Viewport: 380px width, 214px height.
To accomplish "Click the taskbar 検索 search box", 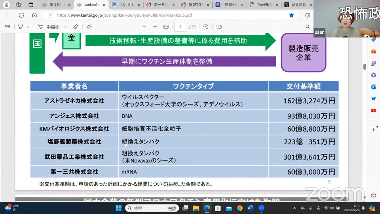I will click(152, 208).
